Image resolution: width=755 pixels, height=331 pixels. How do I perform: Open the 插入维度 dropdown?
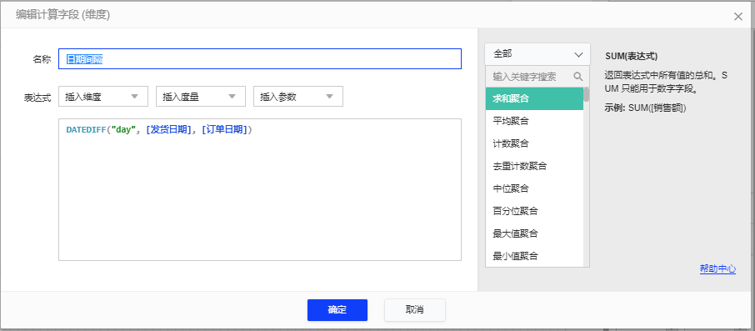(103, 97)
